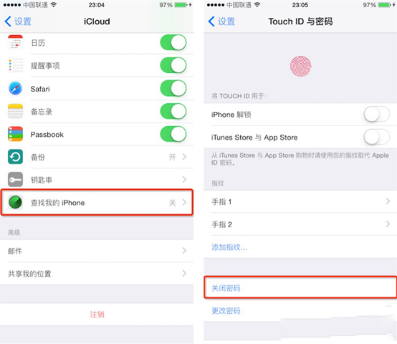397x344 pixels.
Task: Click the Reminders (提醒事项) list icon
Action: coord(16,65)
